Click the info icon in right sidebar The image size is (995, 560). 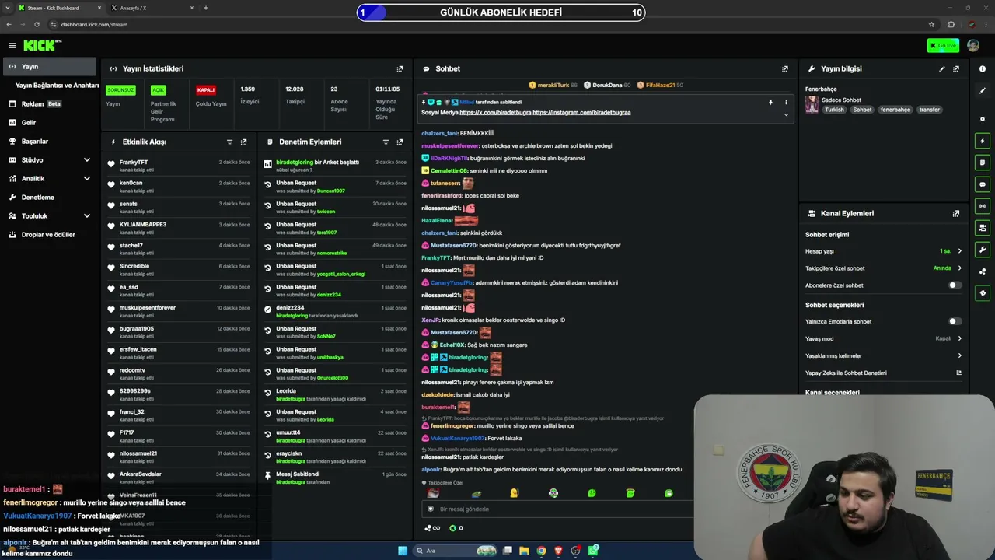(983, 68)
